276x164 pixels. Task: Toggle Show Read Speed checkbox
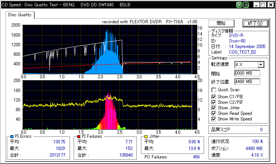214,113
